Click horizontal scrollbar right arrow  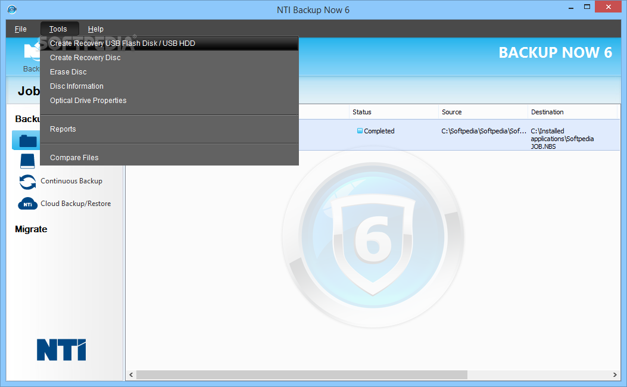pyautogui.click(x=615, y=375)
